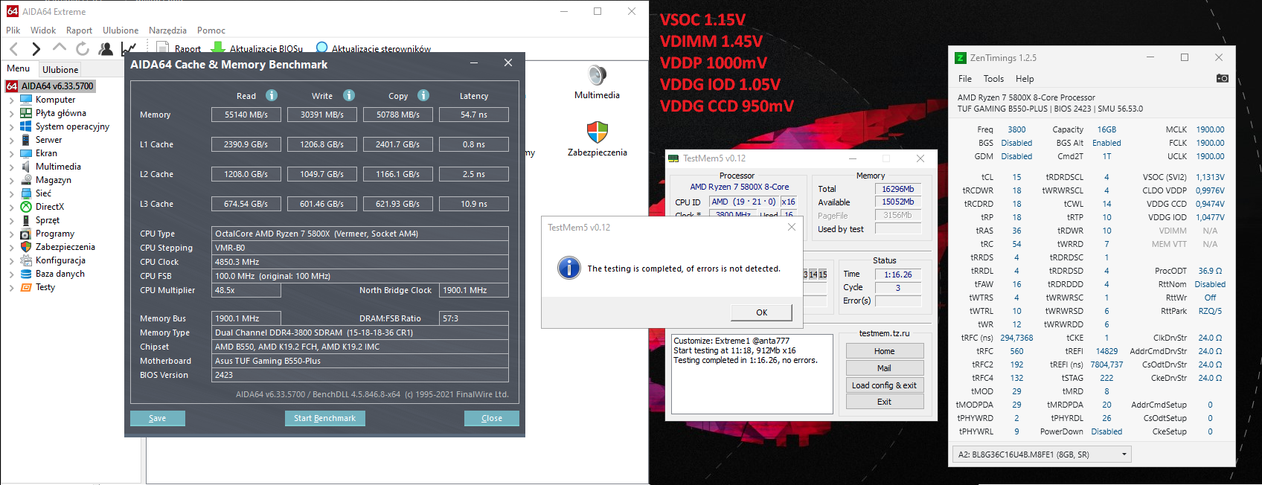Expand the System operacyjny tree node
The image size is (1262, 485).
coord(11,126)
